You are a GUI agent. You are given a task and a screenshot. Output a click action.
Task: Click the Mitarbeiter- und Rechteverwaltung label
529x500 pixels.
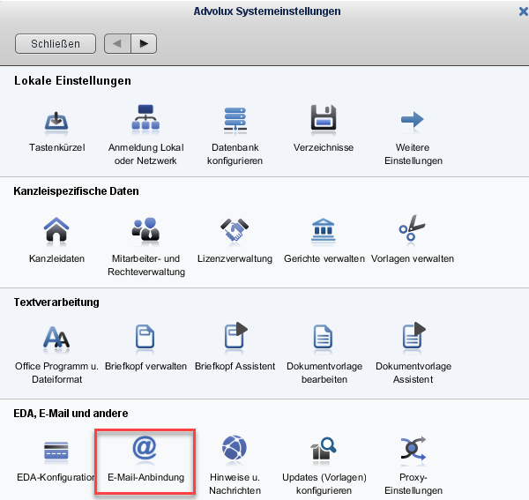pyautogui.click(x=146, y=265)
